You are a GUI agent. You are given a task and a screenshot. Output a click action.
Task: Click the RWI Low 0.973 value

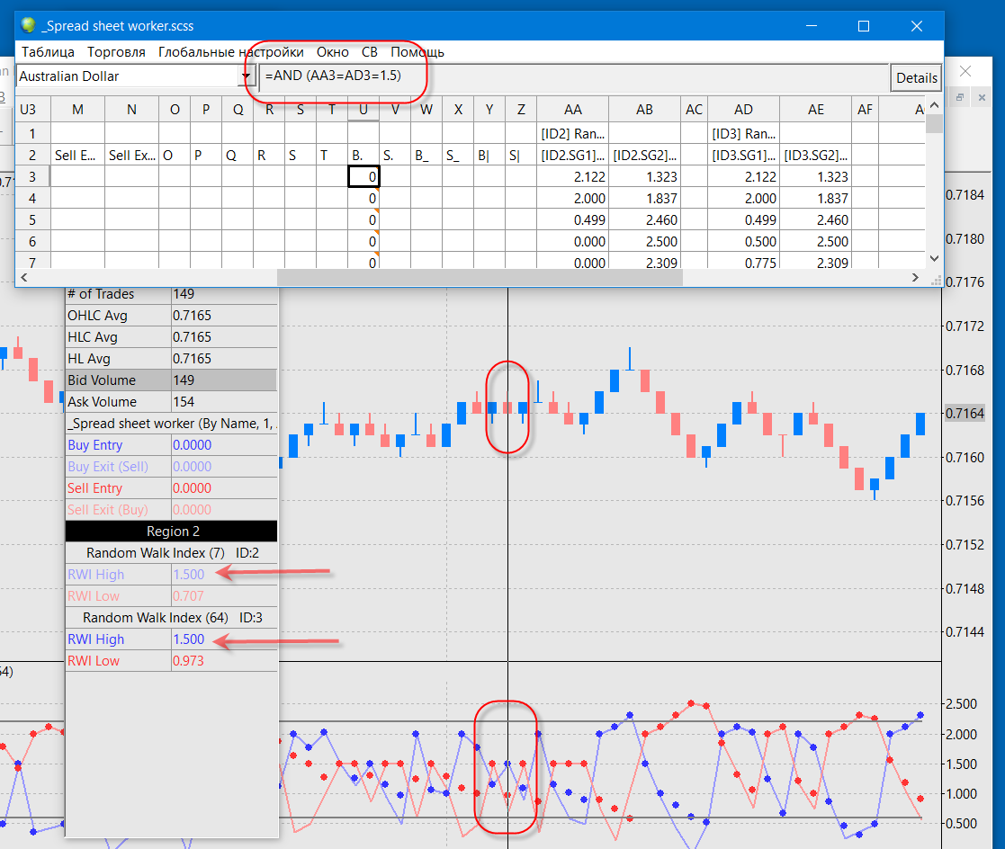click(188, 661)
